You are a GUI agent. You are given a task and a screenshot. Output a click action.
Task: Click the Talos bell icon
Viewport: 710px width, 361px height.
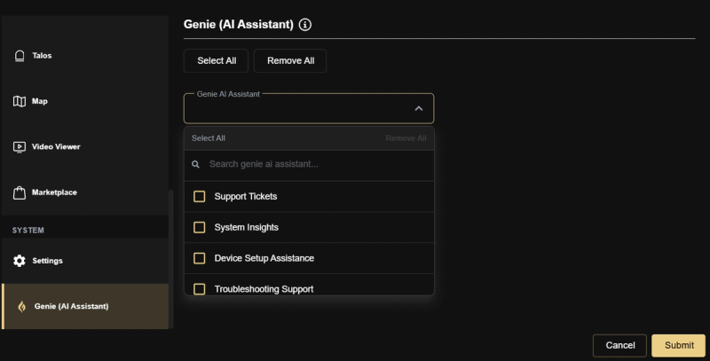pyautogui.click(x=20, y=56)
